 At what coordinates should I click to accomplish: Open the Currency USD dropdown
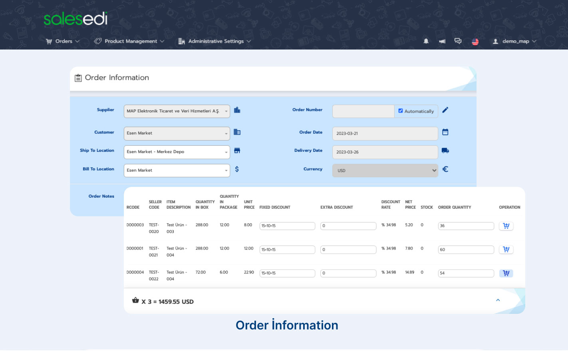tap(385, 171)
